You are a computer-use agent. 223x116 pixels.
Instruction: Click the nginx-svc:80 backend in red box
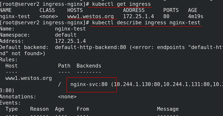tap(89, 84)
